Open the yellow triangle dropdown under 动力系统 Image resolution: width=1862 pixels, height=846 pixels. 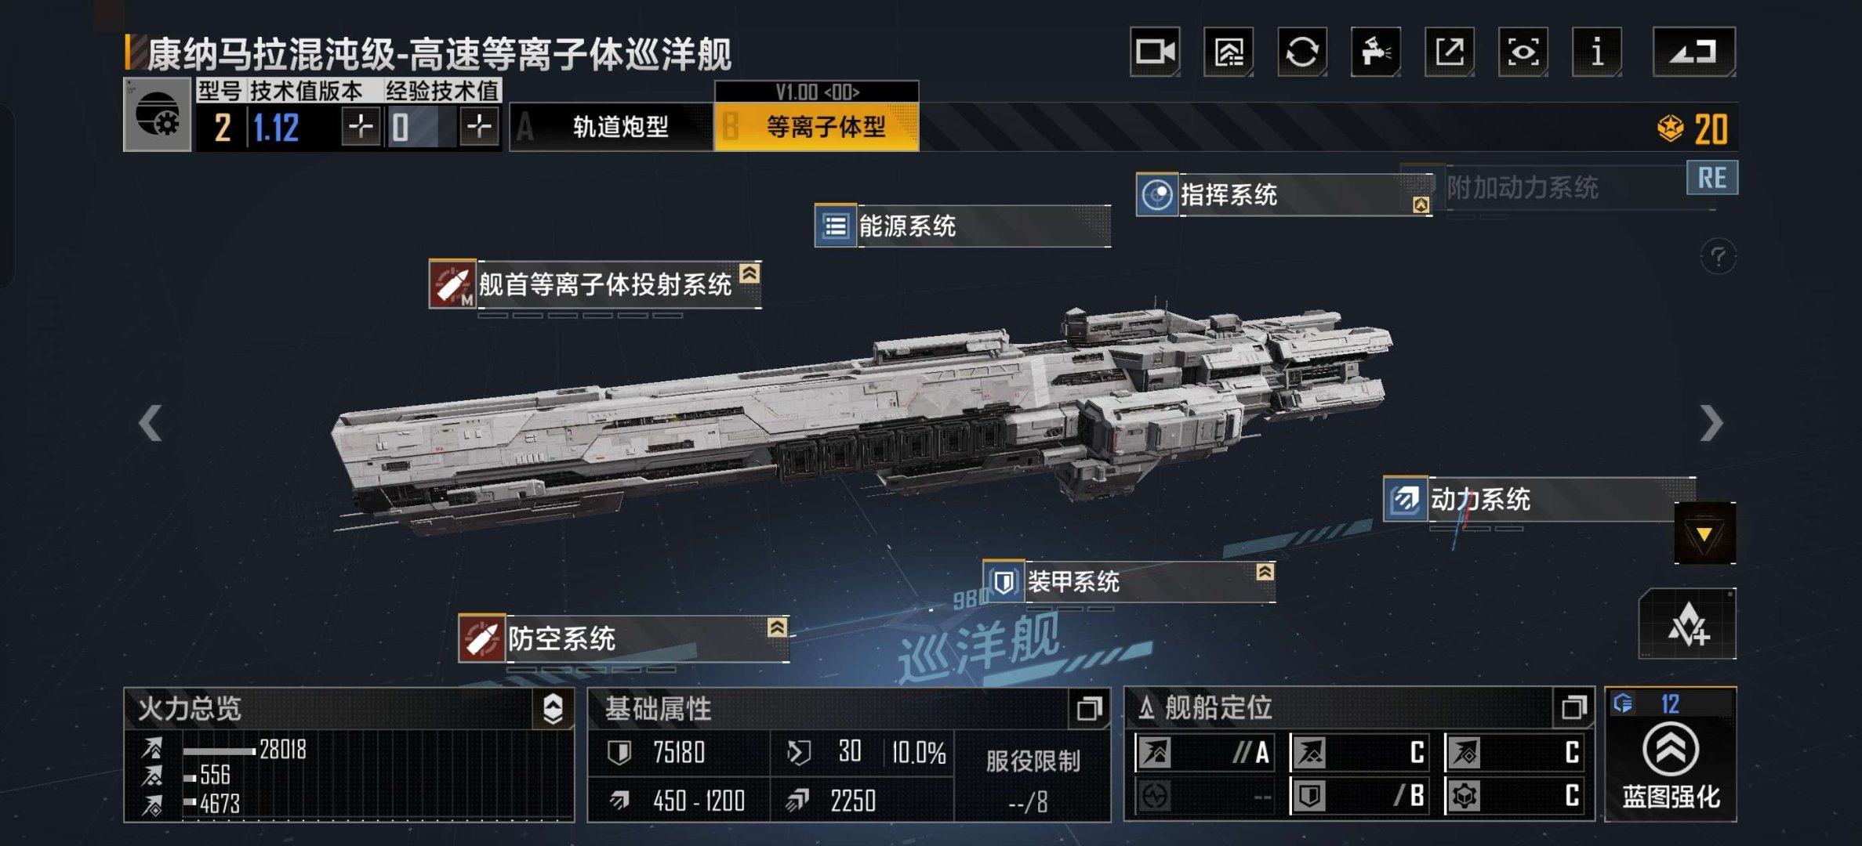(1704, 533)
